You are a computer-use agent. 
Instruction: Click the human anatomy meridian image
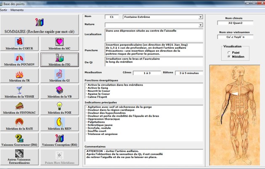click(x=234, y=114)
